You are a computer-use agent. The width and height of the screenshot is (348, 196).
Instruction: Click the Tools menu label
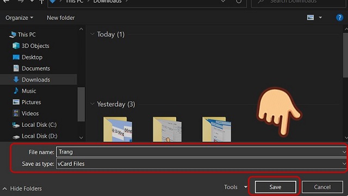click(231, 187)
